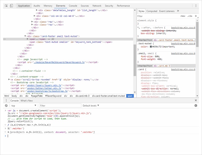Show more Styles pane tabs chevron
This screenshot has width=202, height=155.
178,11
